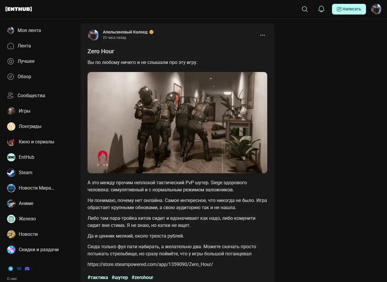Screen dimensions: 387x282
Task: Open the post options three-dots menu
Action: [263, 35]
